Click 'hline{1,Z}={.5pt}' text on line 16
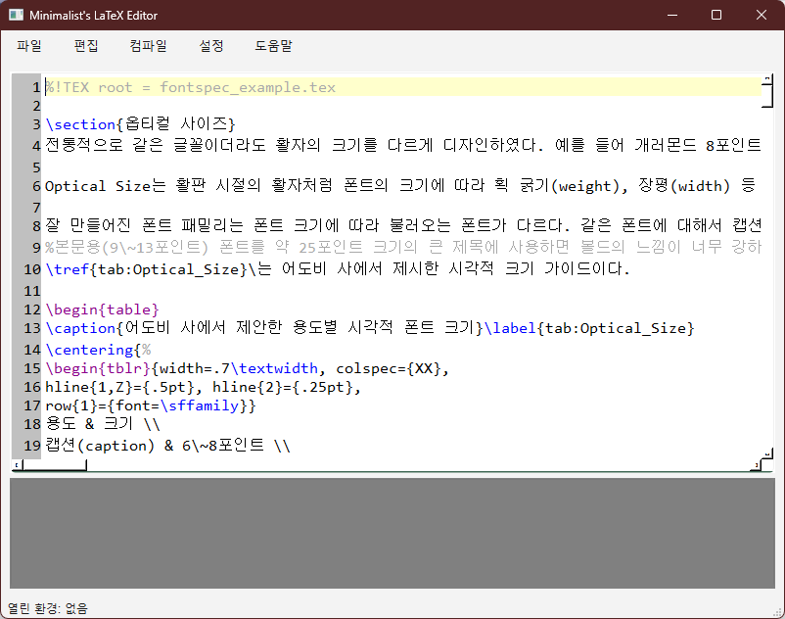Viewport: 785px width, 619px height. click(x=119, y=387)
